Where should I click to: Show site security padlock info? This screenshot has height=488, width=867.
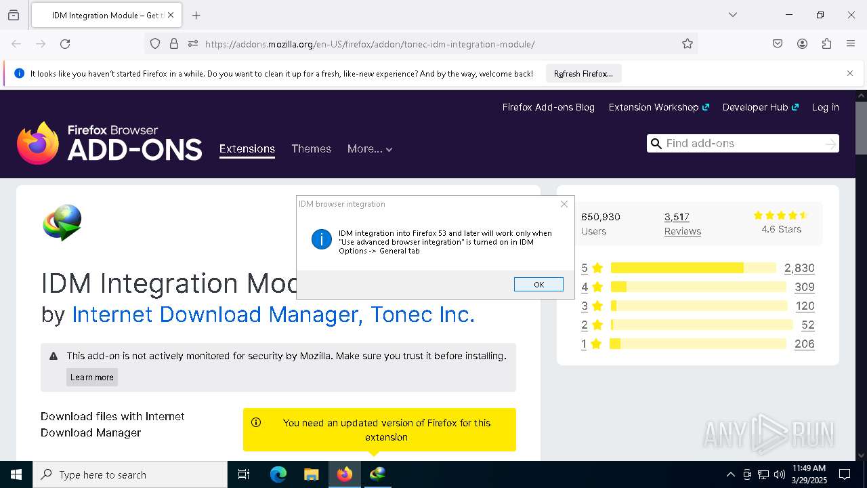point(174,44)
